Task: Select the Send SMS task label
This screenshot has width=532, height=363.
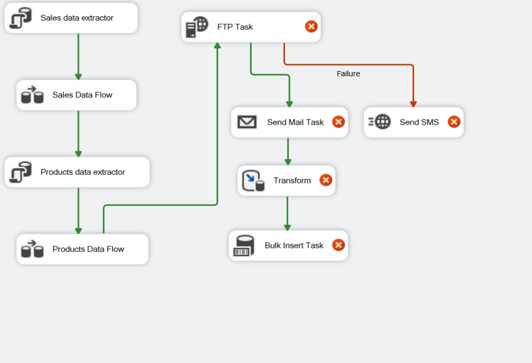Action: pos(419,122)
